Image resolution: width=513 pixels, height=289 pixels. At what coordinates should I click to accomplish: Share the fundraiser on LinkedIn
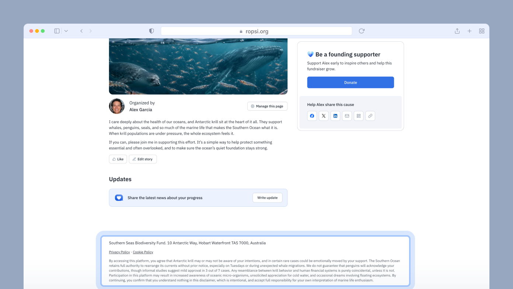(x=335, y=116)
